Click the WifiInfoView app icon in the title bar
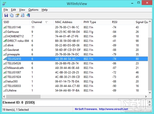The width and height of the screenshot is (154, 114). pos(4,4)
